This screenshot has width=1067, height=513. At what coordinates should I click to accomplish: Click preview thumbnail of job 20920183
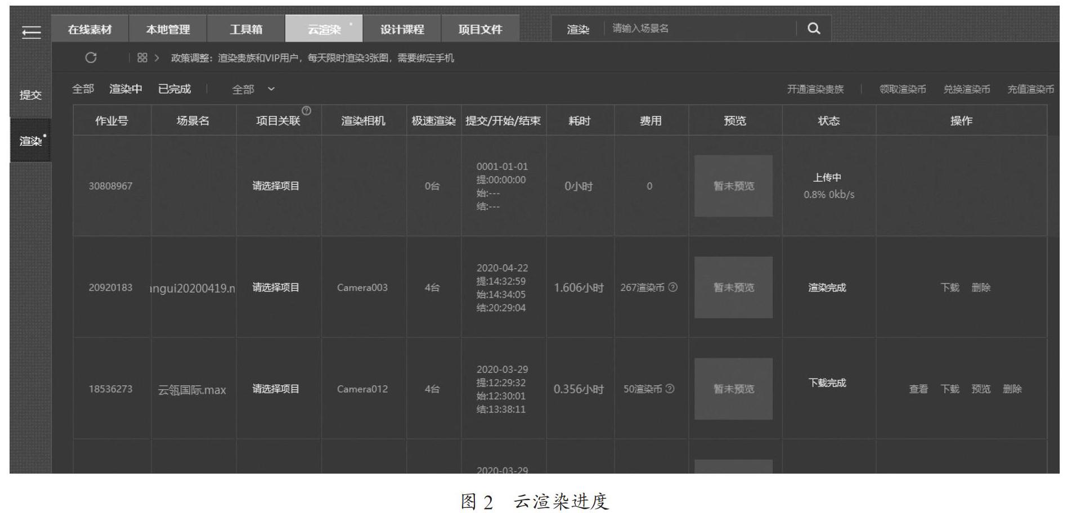[x=733, y=287]
